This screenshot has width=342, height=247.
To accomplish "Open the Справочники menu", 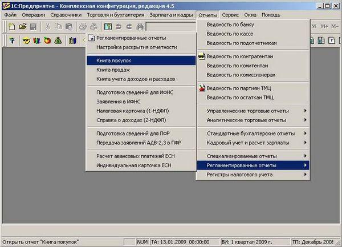I will tap(66, 15).
